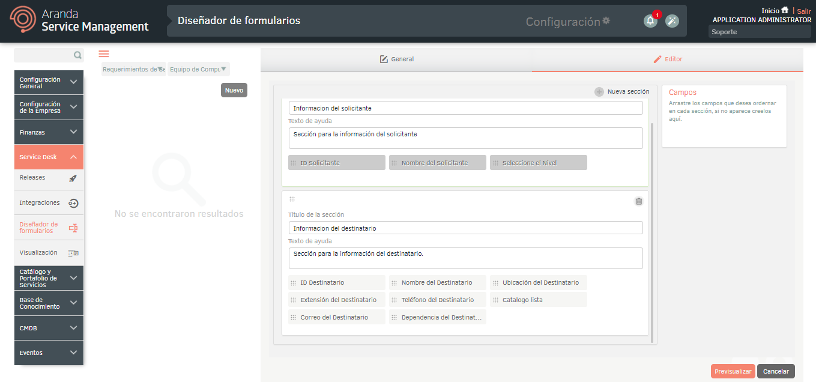The height and width of the screenshot is (382, 816).
Task: Click the grip icon of Teléfono del Destinatario
Action: coord(394,300)
